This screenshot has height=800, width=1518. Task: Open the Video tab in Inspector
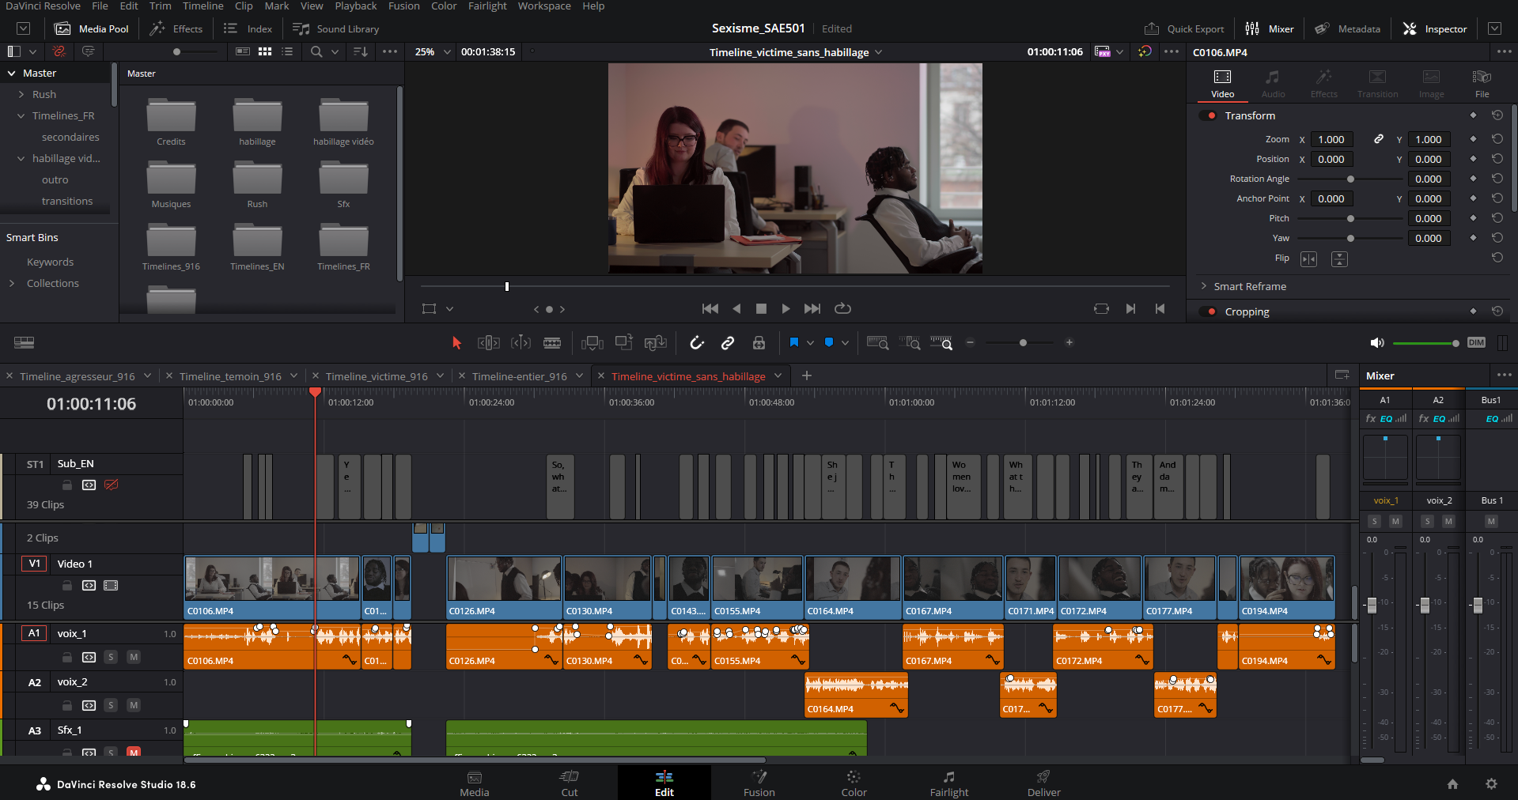1222,84
